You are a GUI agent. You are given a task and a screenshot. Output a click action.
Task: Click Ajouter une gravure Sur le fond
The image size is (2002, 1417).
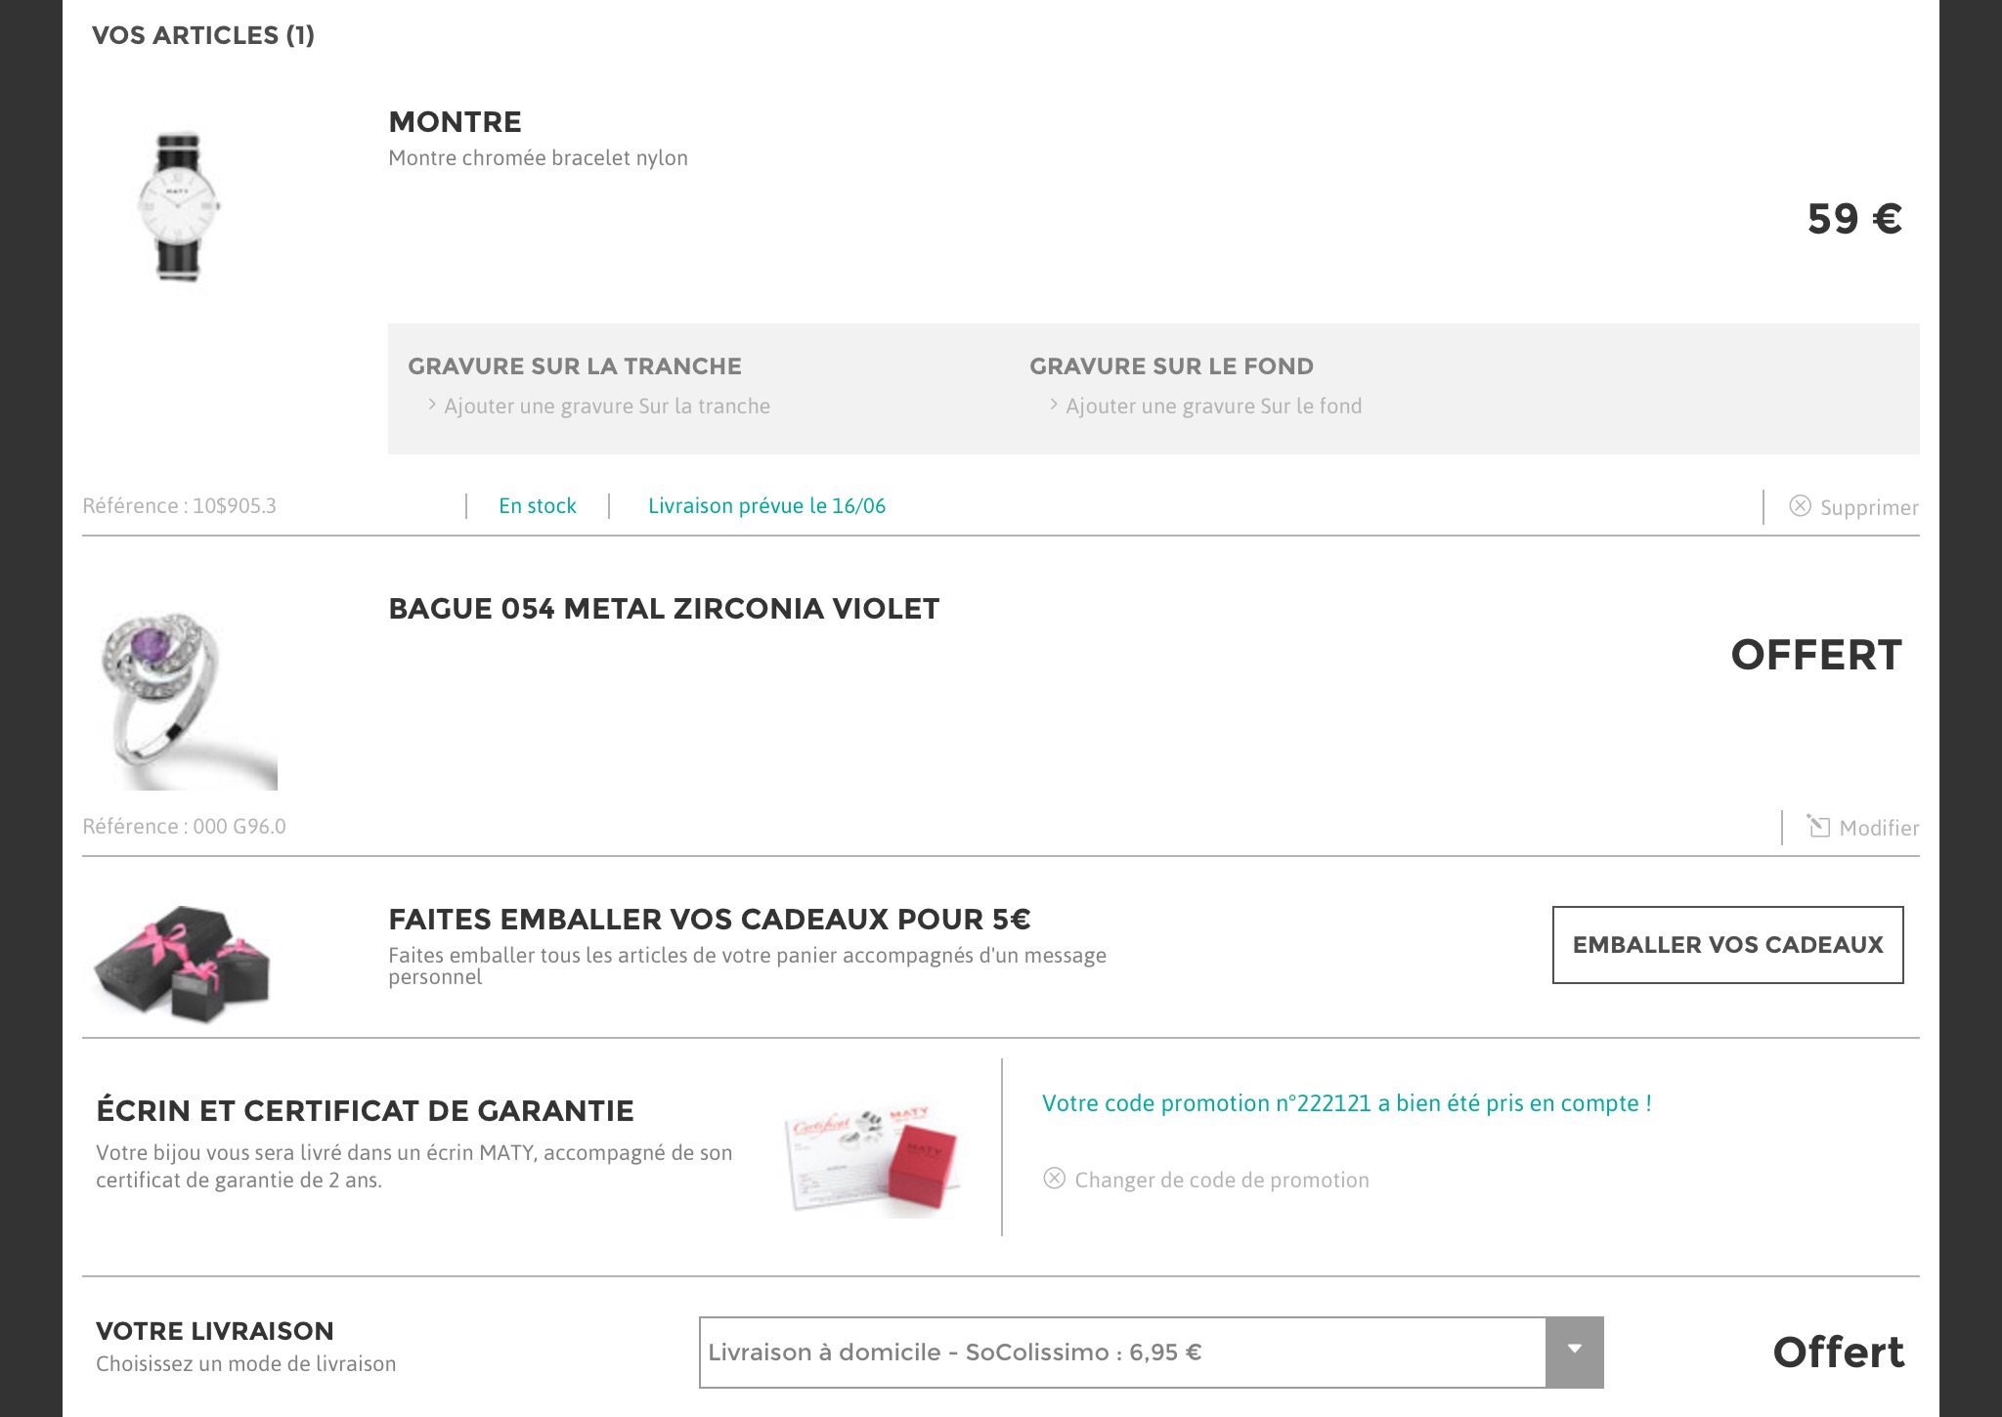[1213, 407]
